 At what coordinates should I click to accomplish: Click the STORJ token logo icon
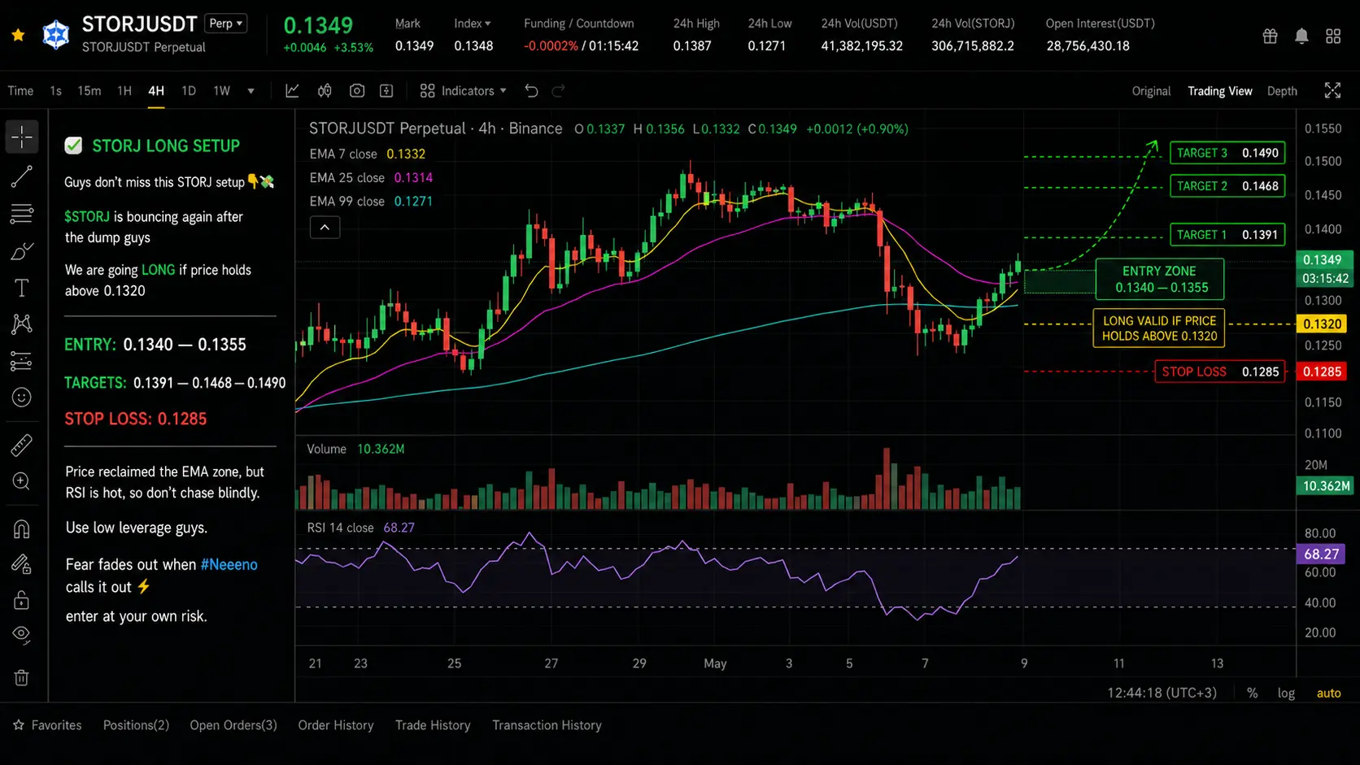55,35
